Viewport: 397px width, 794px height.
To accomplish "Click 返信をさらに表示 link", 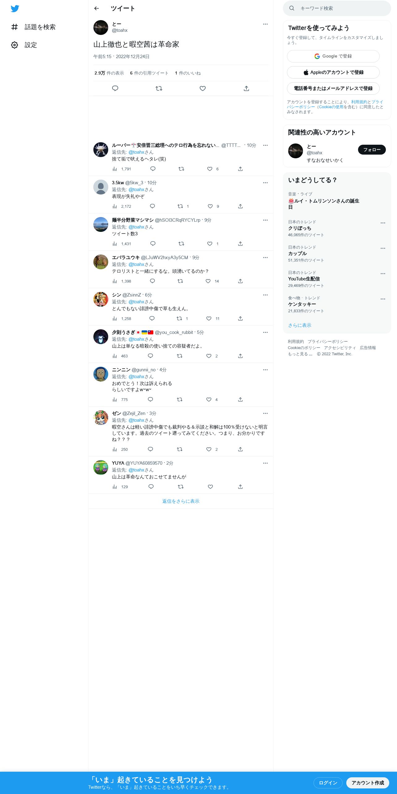I will [181, 501].
